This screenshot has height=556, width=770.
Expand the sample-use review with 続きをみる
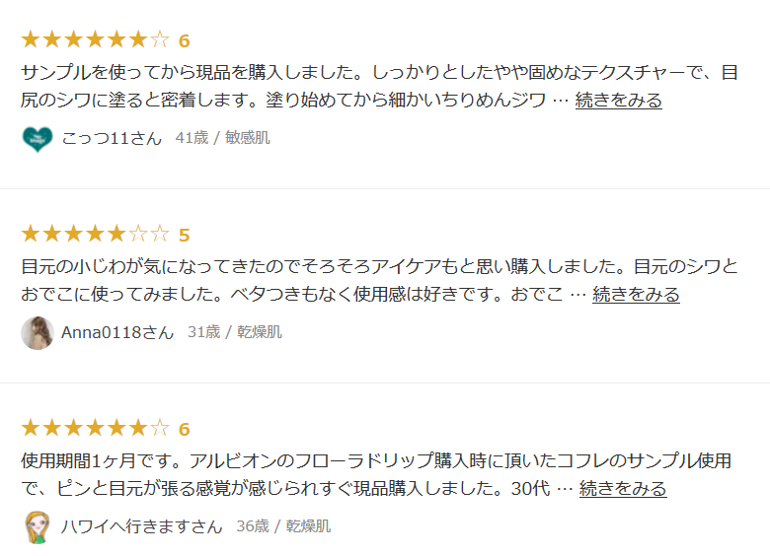618,101
